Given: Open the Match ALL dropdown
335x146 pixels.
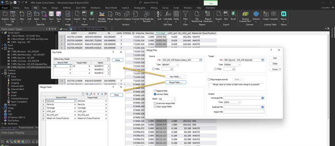Looking at the screenshot, I should (x=167, y=99).
